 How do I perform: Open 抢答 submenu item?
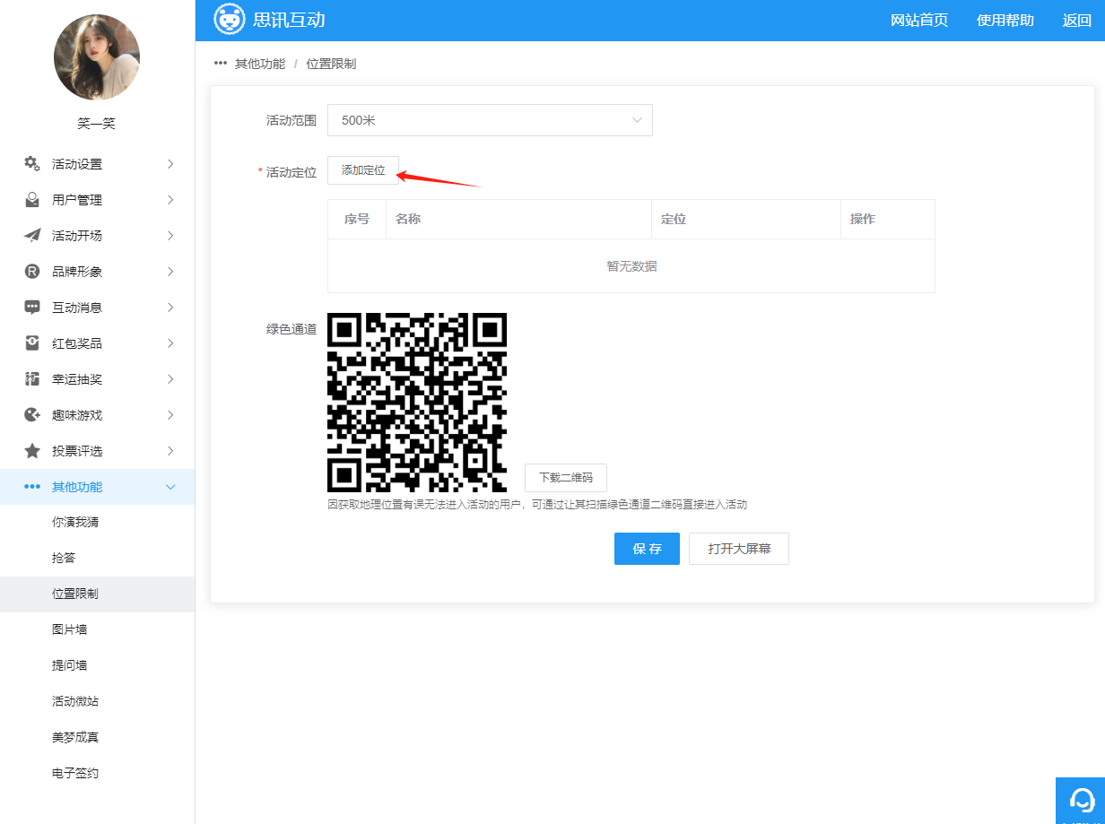coord(97,558)
